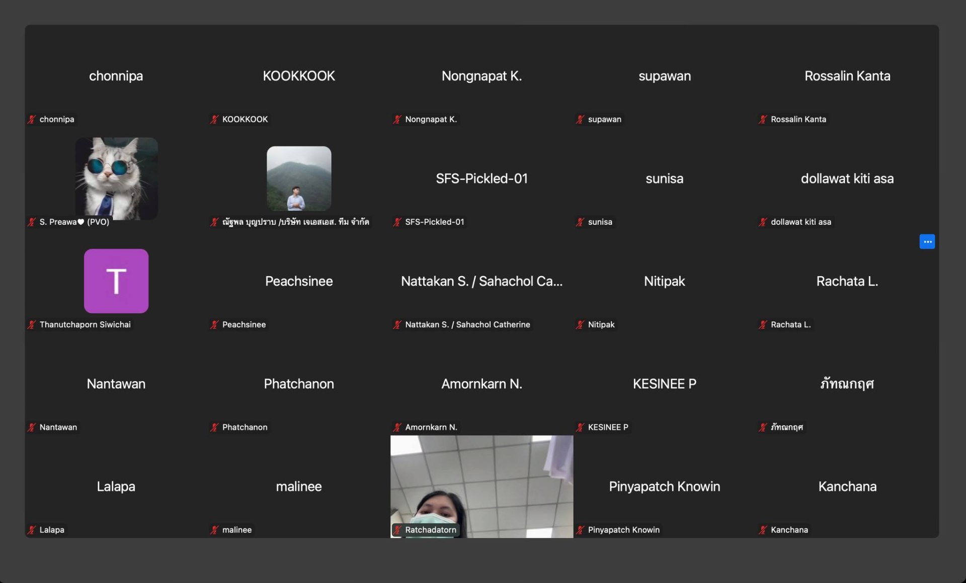This screenshot has width=966, height=583.
Task: Click muted mic icon beside KOOKKOOK label
Action: tap(215, 119)
